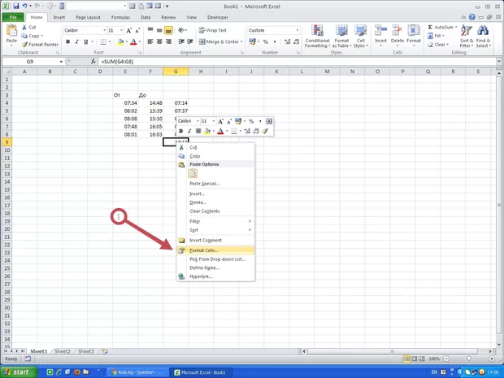Click the font color button in mini toolbar
This screenshot has height=378, width=504.
pos(219,131)
